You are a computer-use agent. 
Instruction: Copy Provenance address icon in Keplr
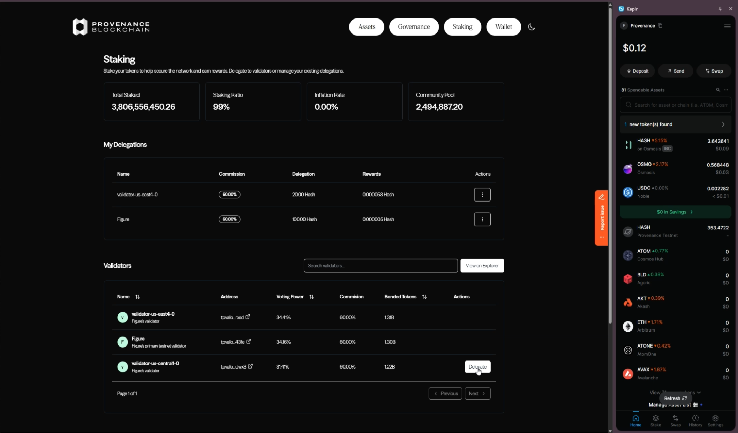660,25
